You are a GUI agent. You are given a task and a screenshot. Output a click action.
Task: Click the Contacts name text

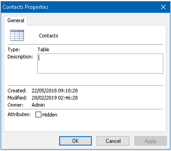(x=48, y=36)
